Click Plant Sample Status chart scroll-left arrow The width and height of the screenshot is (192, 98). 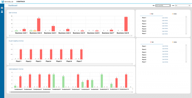(10, 64)
